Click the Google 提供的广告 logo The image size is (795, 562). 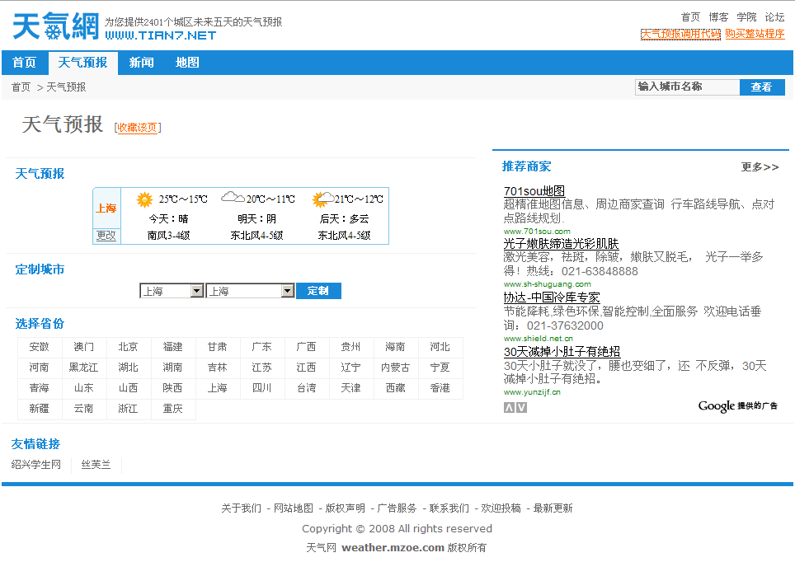(x=738, y=405)
